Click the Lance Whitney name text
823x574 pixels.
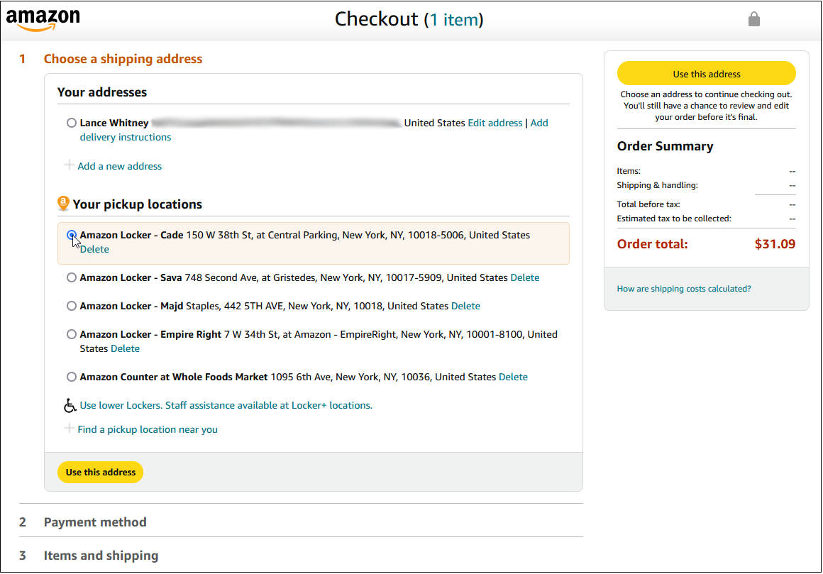click(114, 123)
